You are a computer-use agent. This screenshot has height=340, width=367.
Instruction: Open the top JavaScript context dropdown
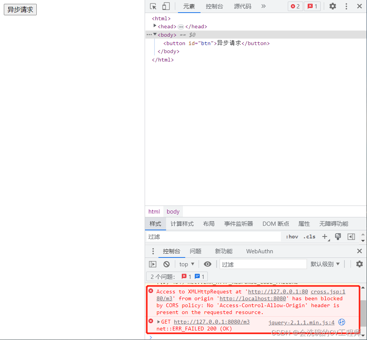tap(187, 264)
